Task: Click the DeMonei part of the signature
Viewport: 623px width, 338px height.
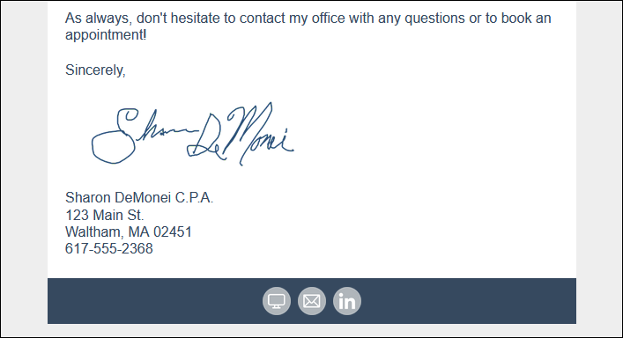Action: [241, 134]
